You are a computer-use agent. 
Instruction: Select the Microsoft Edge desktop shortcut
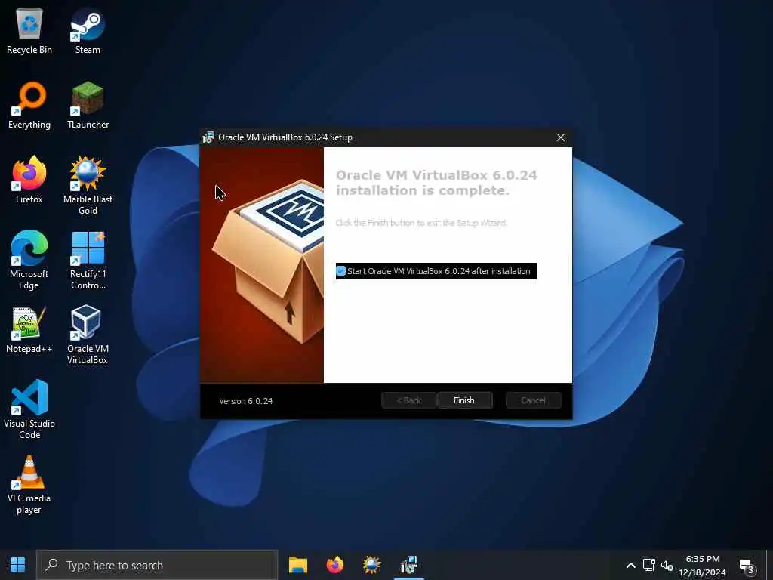[x=29, y=261]
